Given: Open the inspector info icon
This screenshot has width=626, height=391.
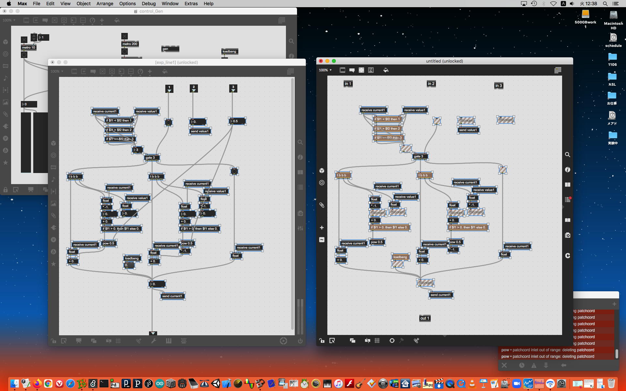Looking at the screenshot, I should coord(568,169).
